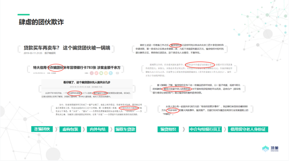The width and height of the screenshot is (289, 161).
Task: Click the snippet about 北京三四十家信贷机构
Action: pyautogui.click(x=179, y=49)
